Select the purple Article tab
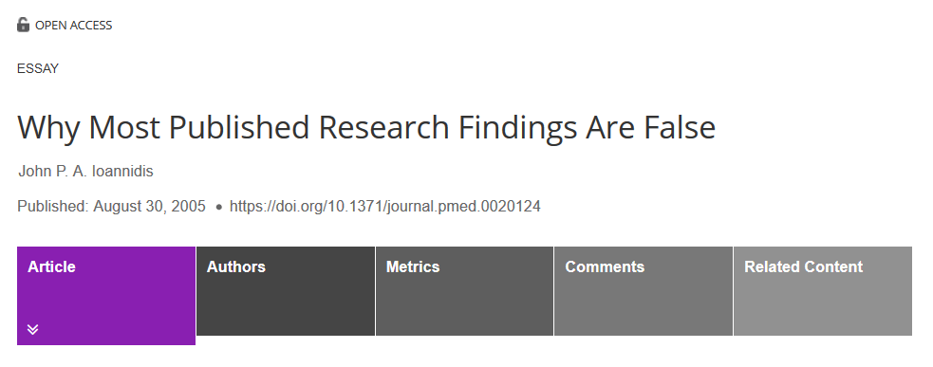The image size is (933, 367). 106,296
